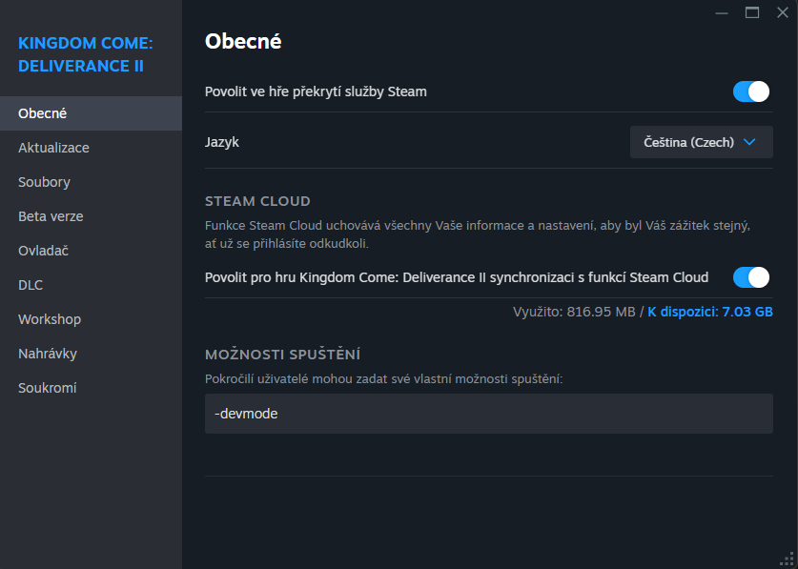The image size is (798, 569).
Task: Select the DLC sidebar item
Action: pyautogui.click(x=31, y=285)
